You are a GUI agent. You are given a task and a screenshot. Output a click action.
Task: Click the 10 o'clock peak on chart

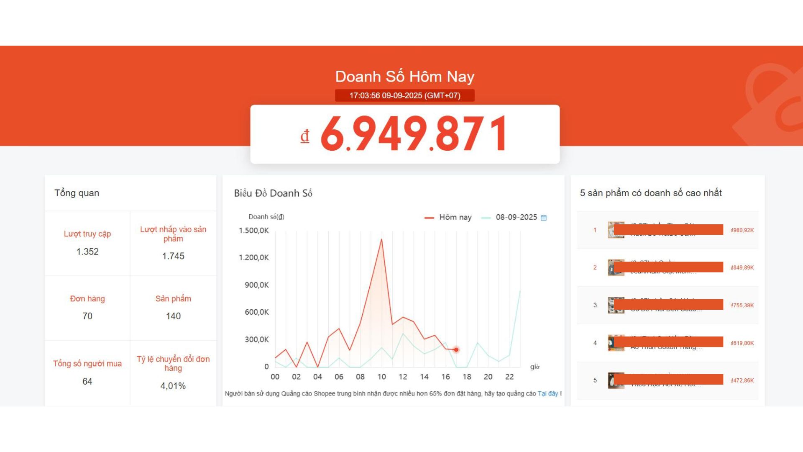(x=381, y=239)
